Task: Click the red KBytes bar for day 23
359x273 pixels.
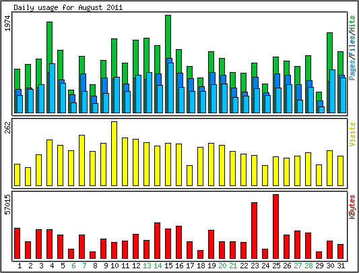Action: (x=254, y=231)
